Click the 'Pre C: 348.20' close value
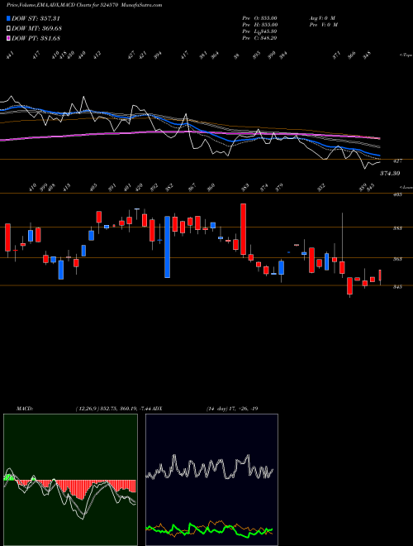Image resolution: width=413 pixels, height=546 pixels. (x=259, y=38)
